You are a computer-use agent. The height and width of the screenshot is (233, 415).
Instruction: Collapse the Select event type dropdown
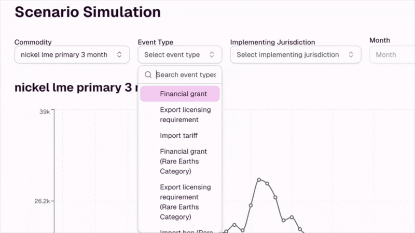click(x=179, y=54)
